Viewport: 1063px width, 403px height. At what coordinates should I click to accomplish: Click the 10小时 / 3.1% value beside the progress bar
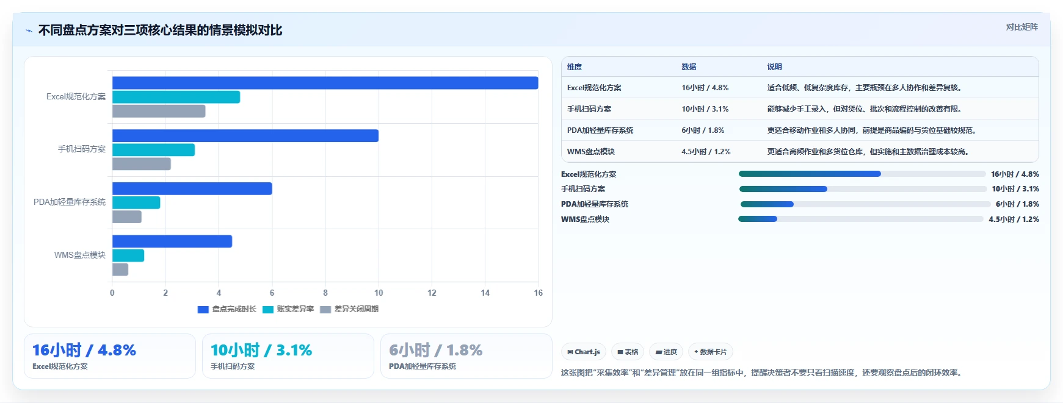coord(1015,189)
